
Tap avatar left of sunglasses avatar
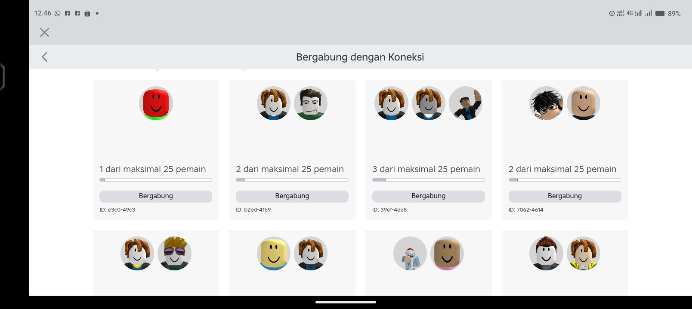click(x=137, y=253)
